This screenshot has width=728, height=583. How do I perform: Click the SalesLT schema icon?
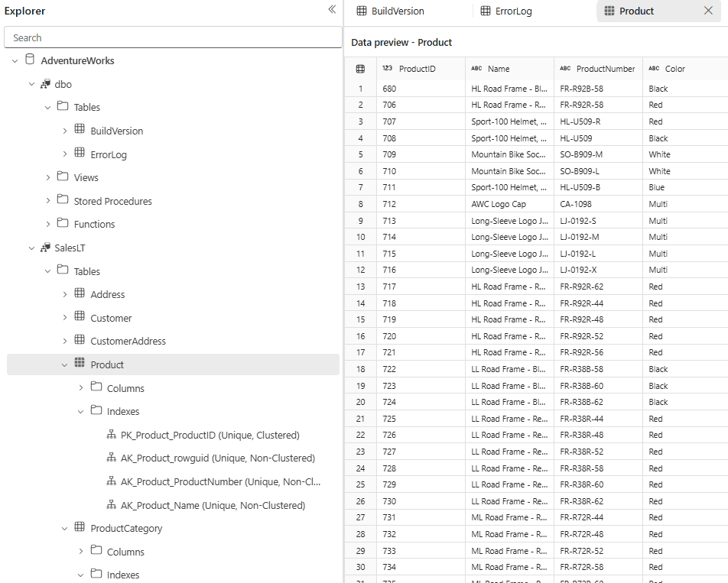(x=45, y=248)
